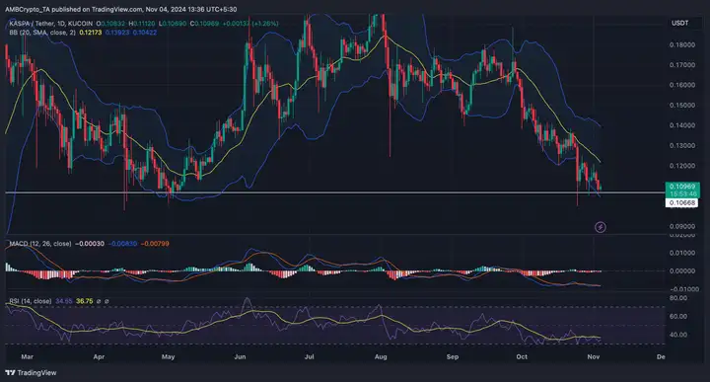This screenshot has height=382, width=710.
Task: Click the 0.17000 price axis label
Action: 682,65
